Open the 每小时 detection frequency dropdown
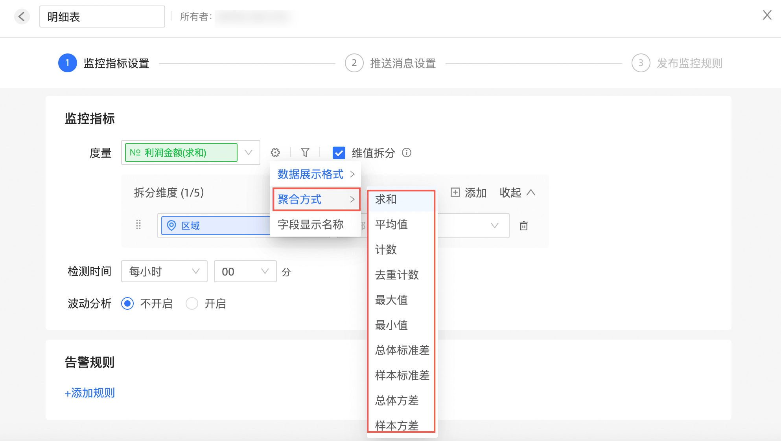781x441 pixels. 164,271
